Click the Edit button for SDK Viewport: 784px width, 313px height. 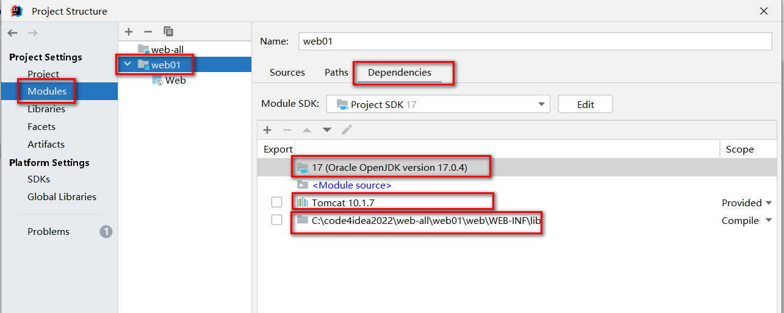585,104
